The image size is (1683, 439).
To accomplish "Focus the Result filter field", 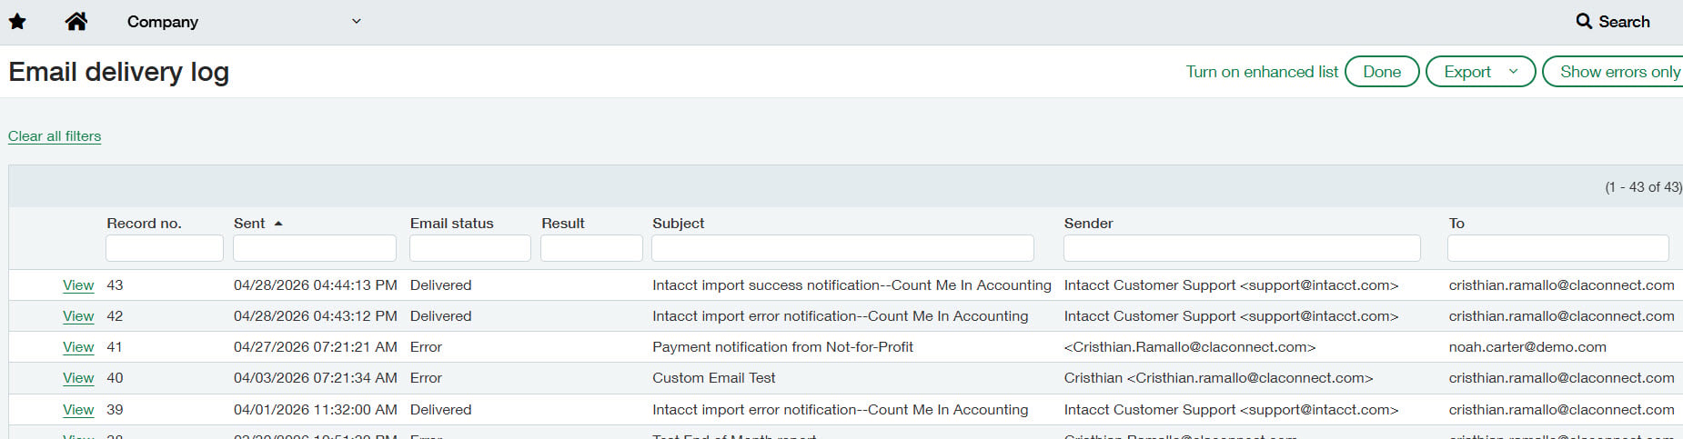I will (x=591, y=248).
